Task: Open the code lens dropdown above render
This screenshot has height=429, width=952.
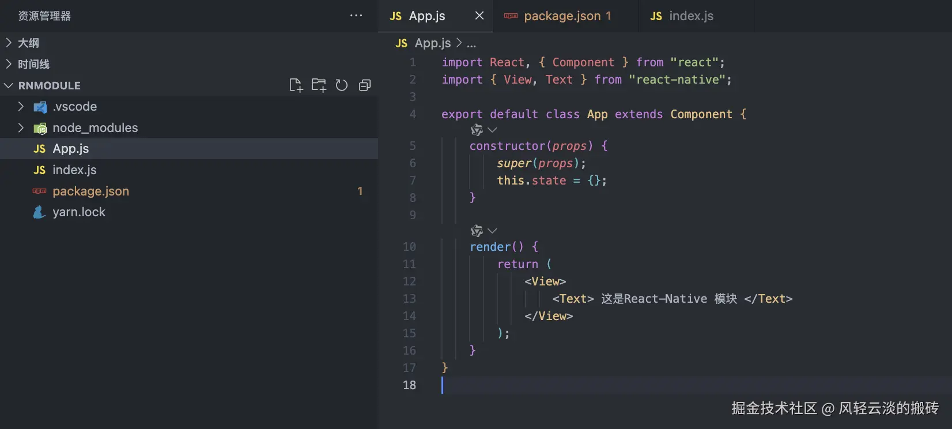Action: (x=492, y=231)
